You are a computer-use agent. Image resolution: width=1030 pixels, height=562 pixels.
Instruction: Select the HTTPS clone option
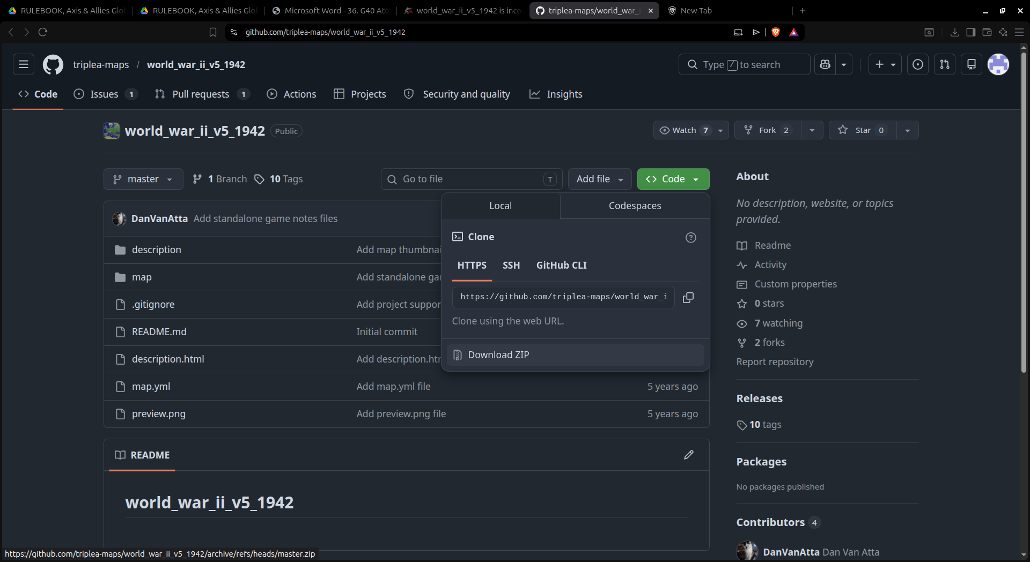[472, 265]
